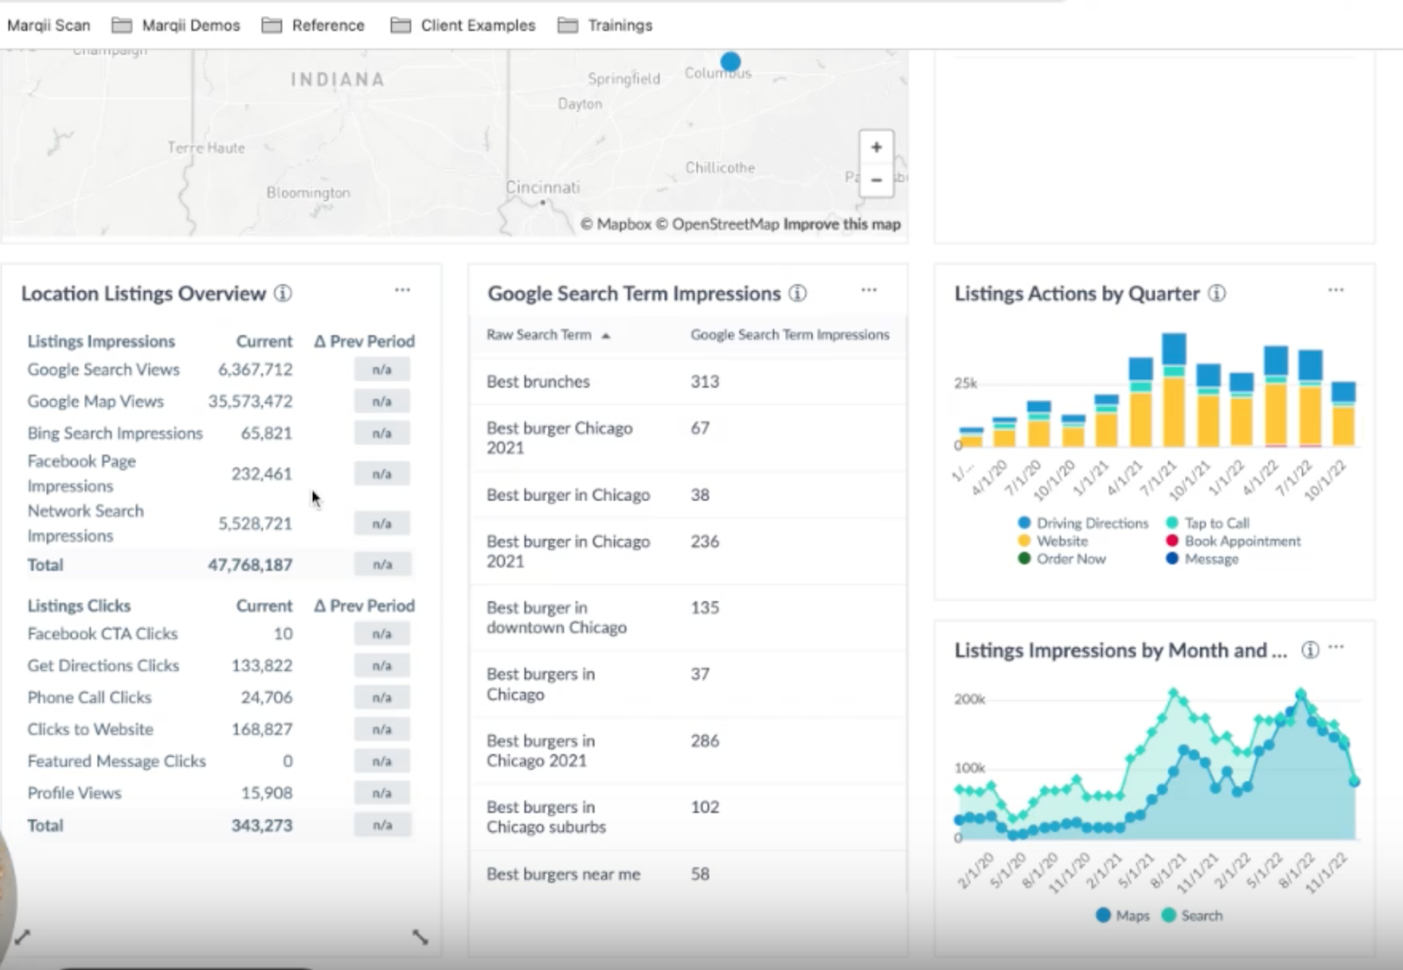This screenshot has width=1403, height=970.
Task: Click the Improve this map link
Action: [842, 225]
